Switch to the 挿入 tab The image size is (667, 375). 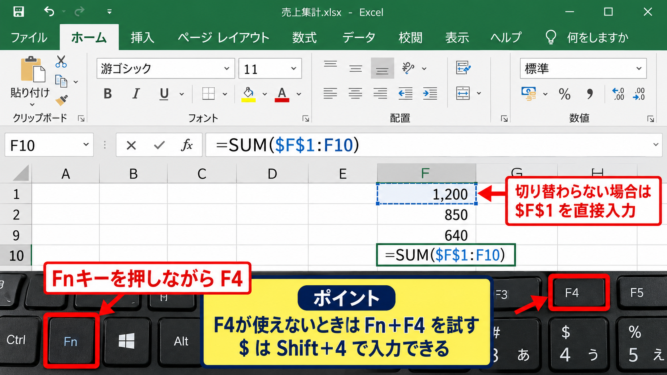(142, 37)
